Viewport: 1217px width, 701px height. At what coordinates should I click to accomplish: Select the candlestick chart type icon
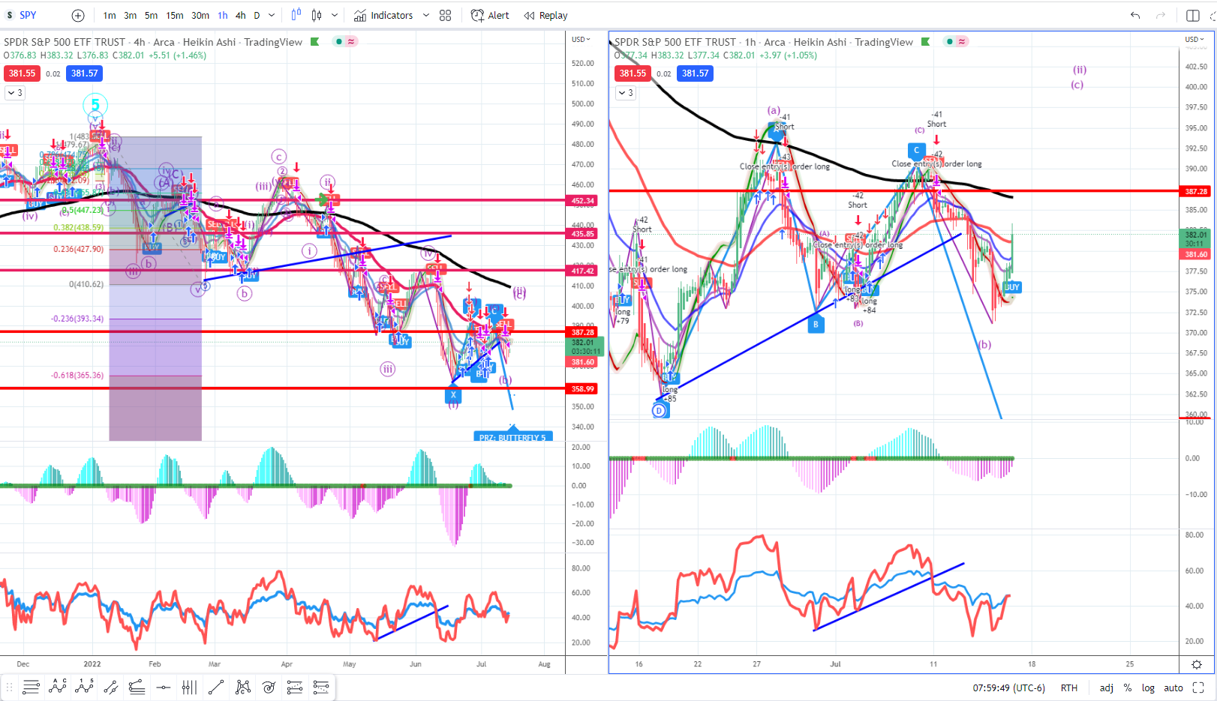point(317,15)
